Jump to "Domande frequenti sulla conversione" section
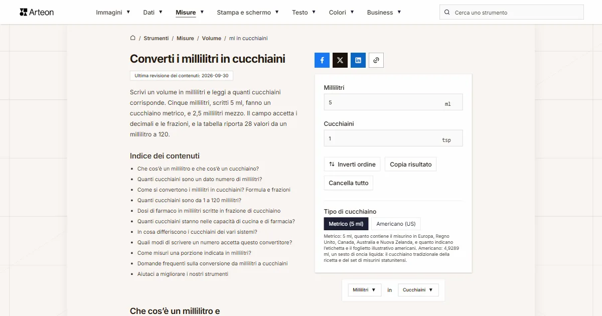602x316 pixels. point(213,263)
